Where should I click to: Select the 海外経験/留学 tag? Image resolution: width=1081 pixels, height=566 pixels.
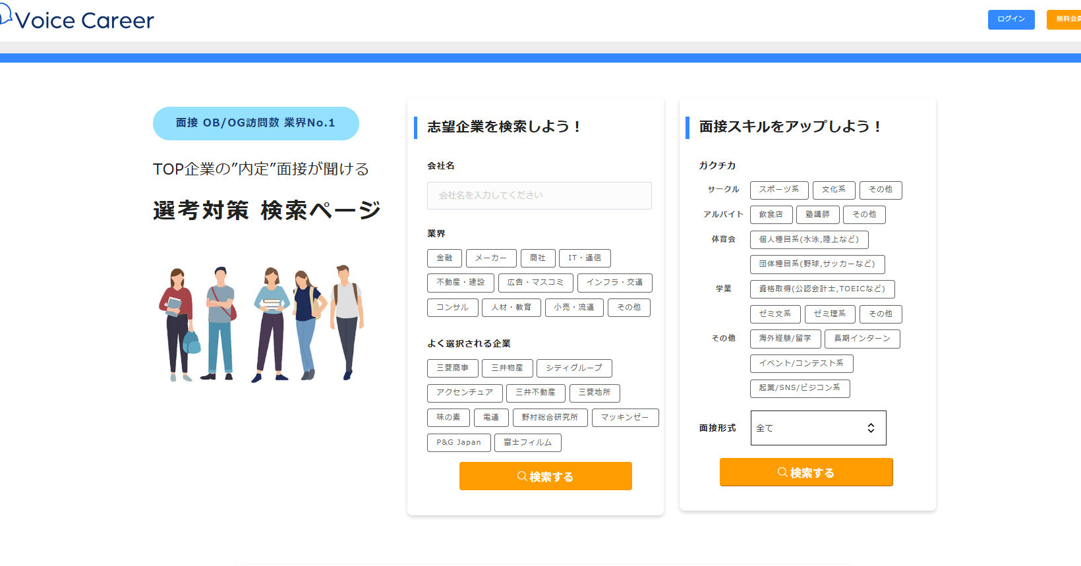point(785,339)
